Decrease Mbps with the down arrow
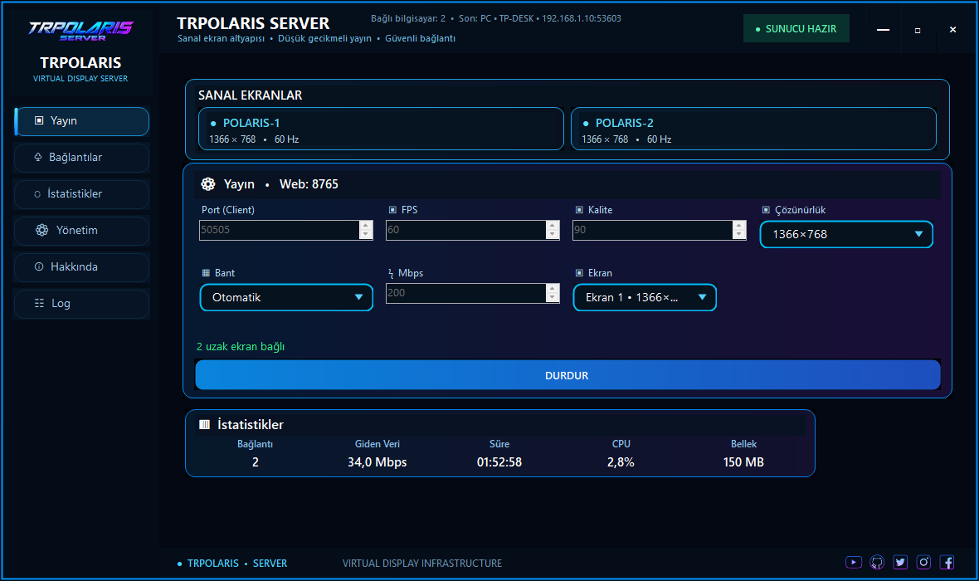979x581 pixels. [552, 297]
